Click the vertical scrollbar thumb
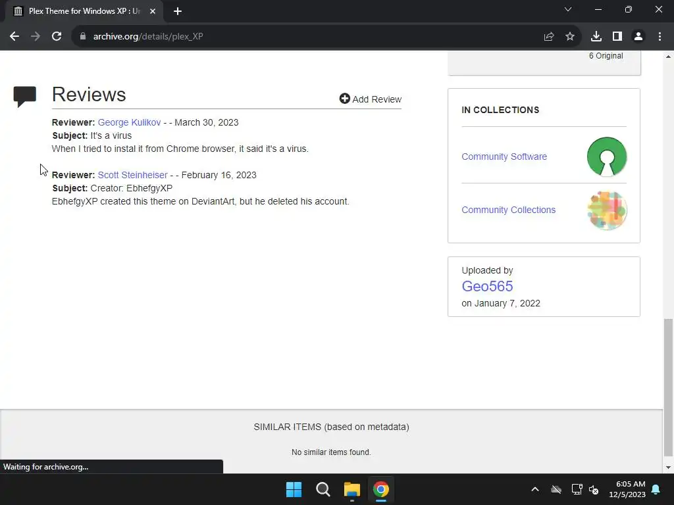 click(x=668, y=388)
